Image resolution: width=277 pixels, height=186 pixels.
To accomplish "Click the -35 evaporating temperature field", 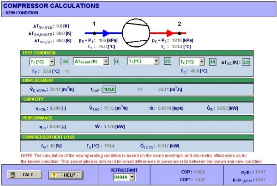I will coord(65,62).
